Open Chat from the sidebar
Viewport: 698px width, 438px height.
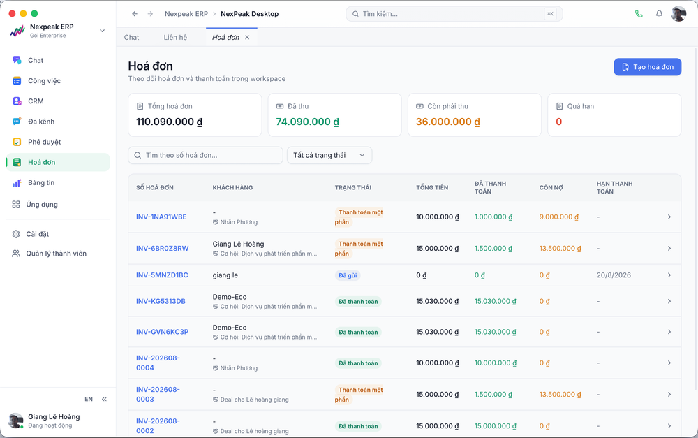58,60
